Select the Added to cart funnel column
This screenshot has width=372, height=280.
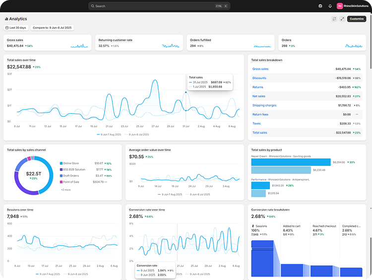coord(295,249)
